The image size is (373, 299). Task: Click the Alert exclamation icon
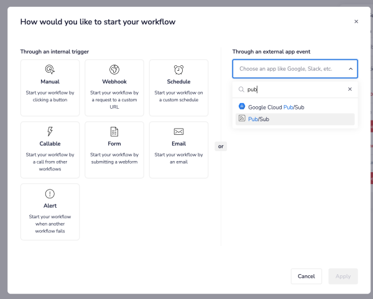point(50,194)
